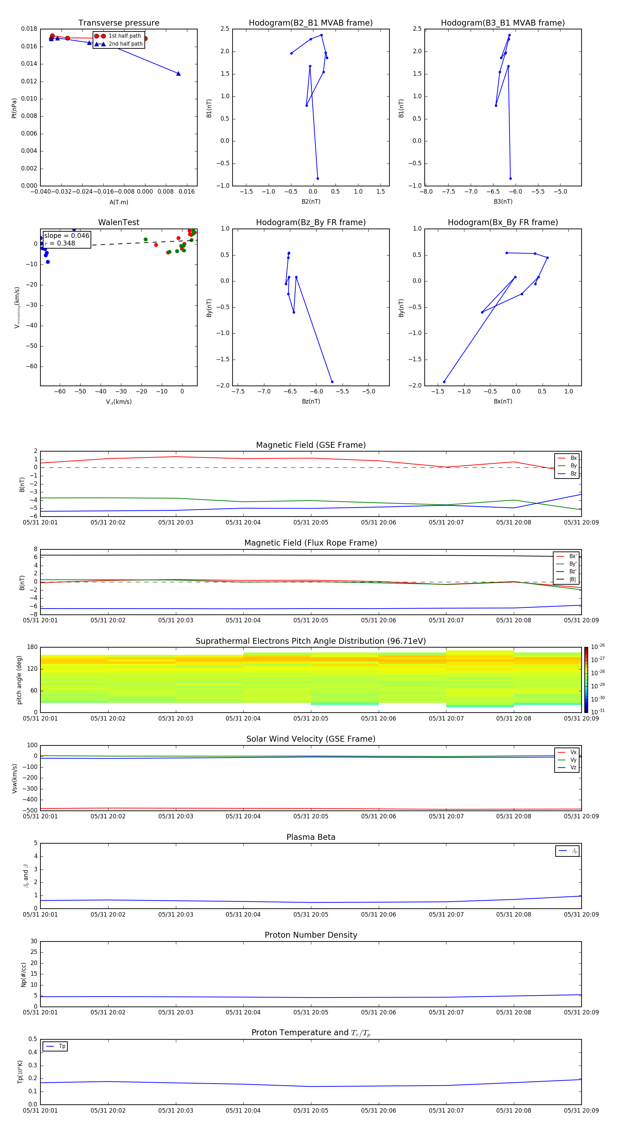Click the Tp legend entry
Image resolution: width=622 pixels, height=1141 pixels.
pyautogui.click(x=55, y=1046)
